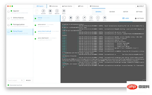Tick the OpenCV project checkbox
Image resolution: width=152 pixels, height=95 pixels.
(9, 12)
